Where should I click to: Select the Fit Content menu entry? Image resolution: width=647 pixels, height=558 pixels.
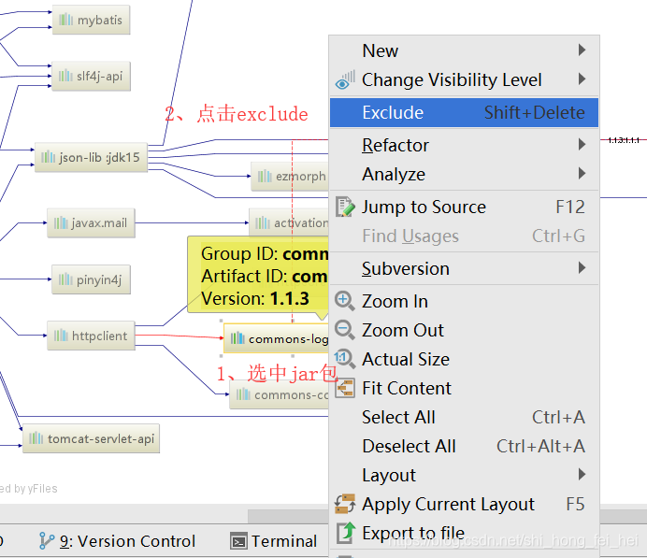pyautogui.click(x=464, y=388)
